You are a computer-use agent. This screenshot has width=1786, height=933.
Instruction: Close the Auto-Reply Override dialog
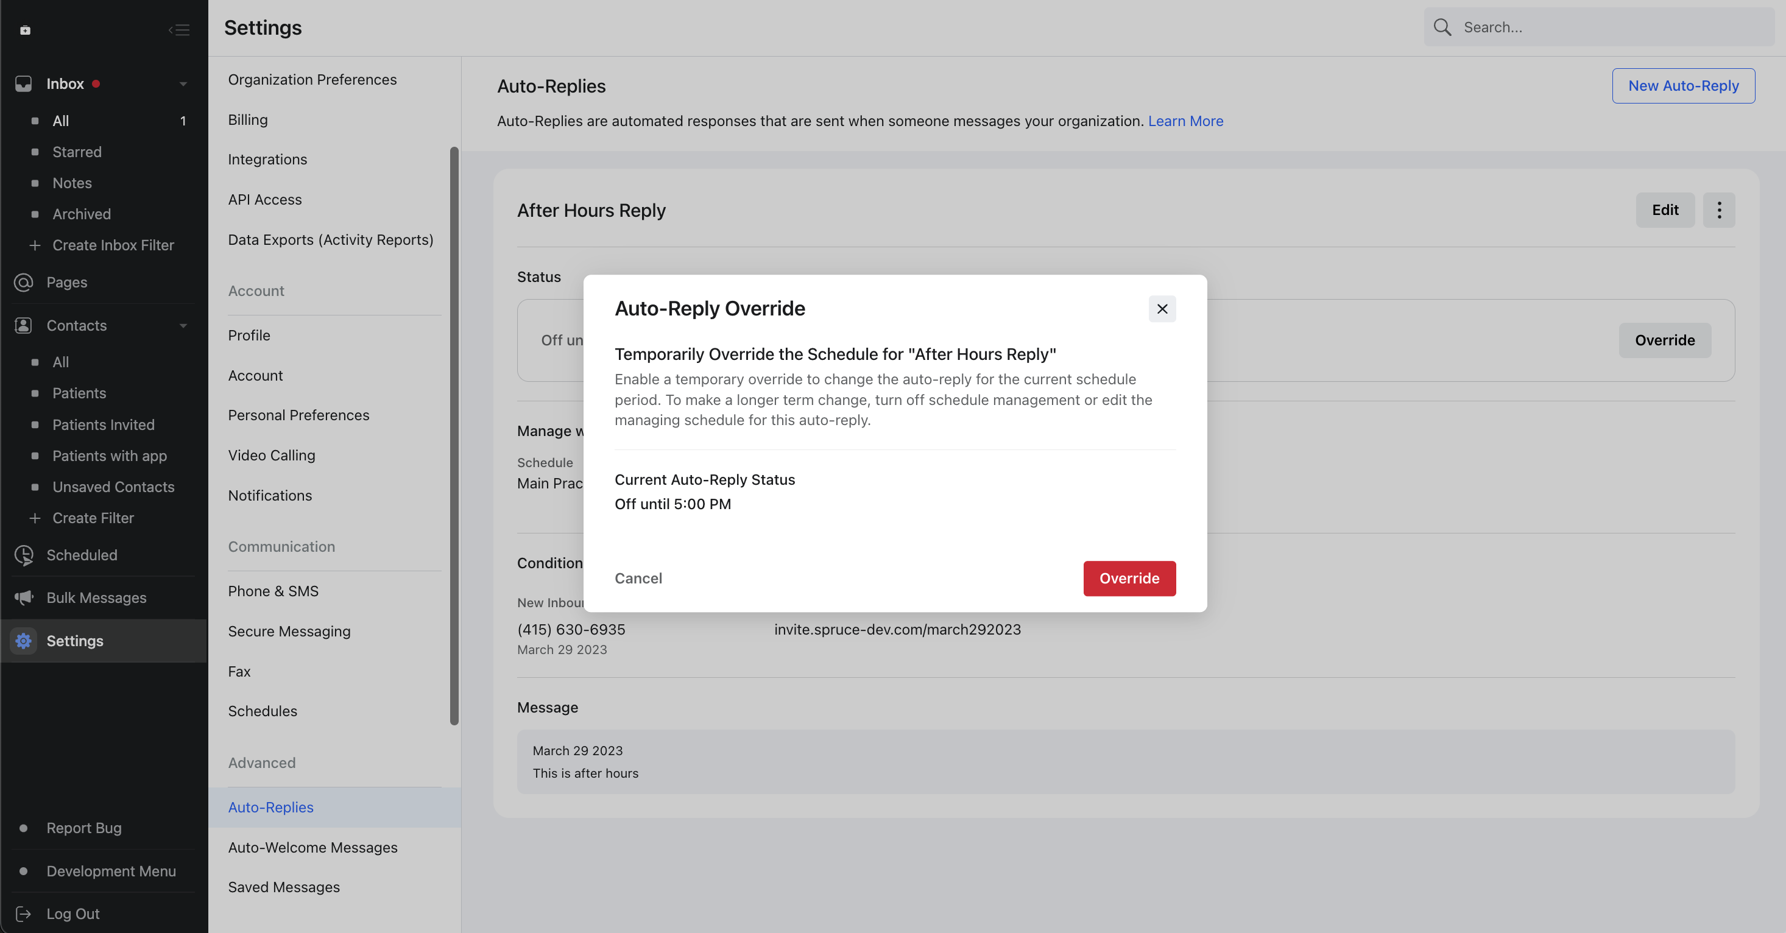click(1162, 308)
